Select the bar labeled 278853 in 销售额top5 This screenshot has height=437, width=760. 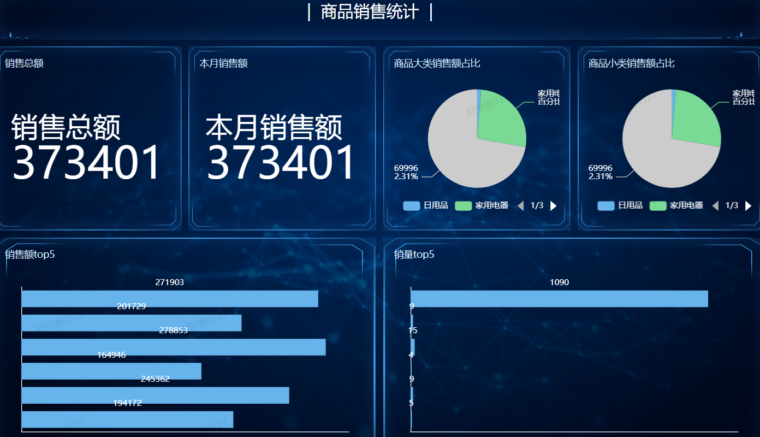click(174, 347)
